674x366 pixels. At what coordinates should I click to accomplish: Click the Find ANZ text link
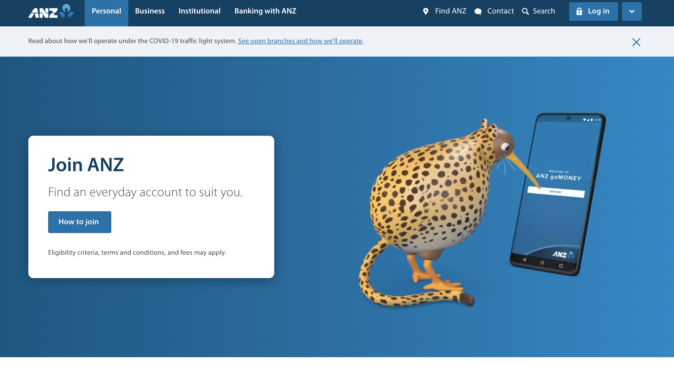(x=451, y=11)
